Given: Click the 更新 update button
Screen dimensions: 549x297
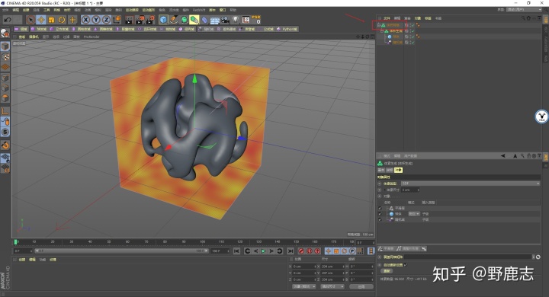Looking at the screenshot, I should click(387, 271).
